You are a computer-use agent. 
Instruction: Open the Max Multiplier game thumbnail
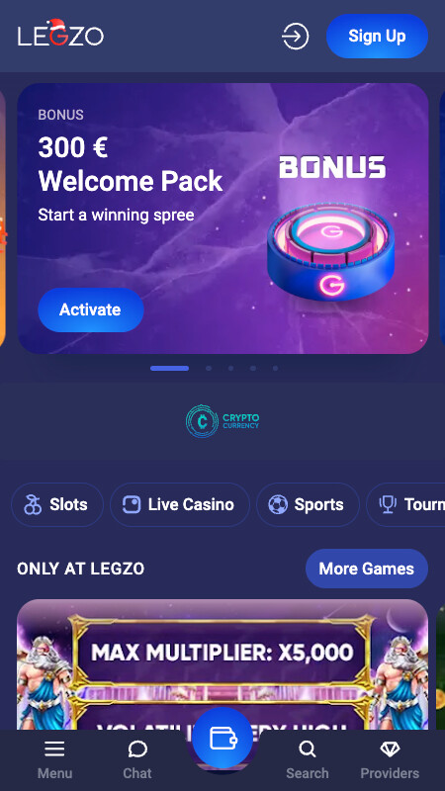click(x=222, y=663)
